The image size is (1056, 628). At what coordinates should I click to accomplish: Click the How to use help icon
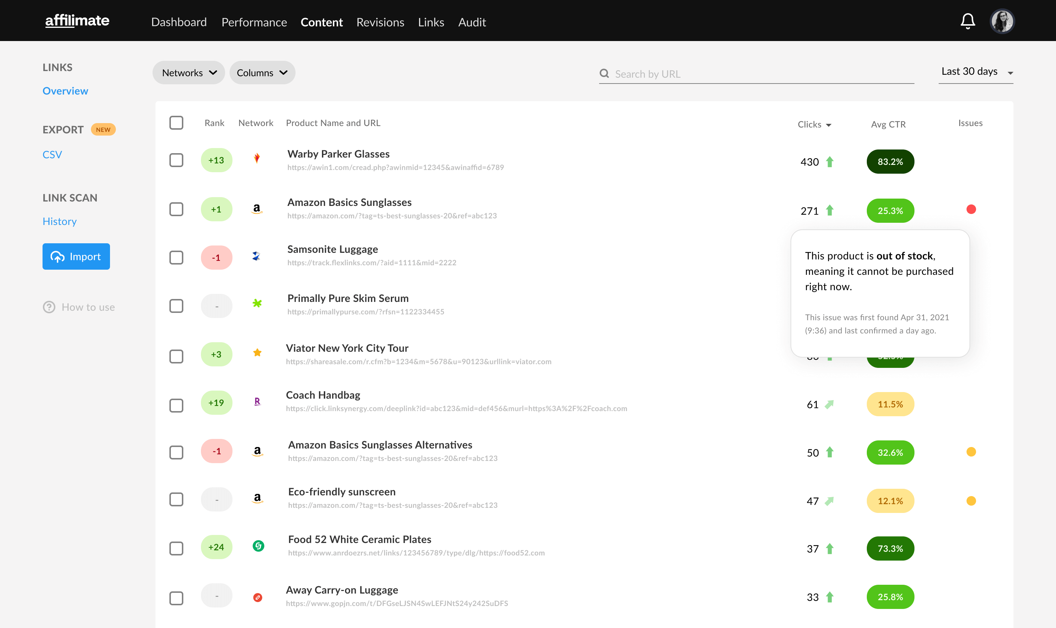pyautogui.click(x=49, y=307)
